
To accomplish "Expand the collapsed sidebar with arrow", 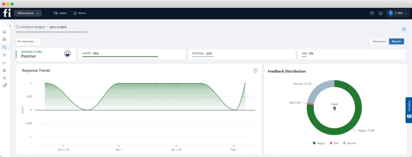I will pos(10,26).
